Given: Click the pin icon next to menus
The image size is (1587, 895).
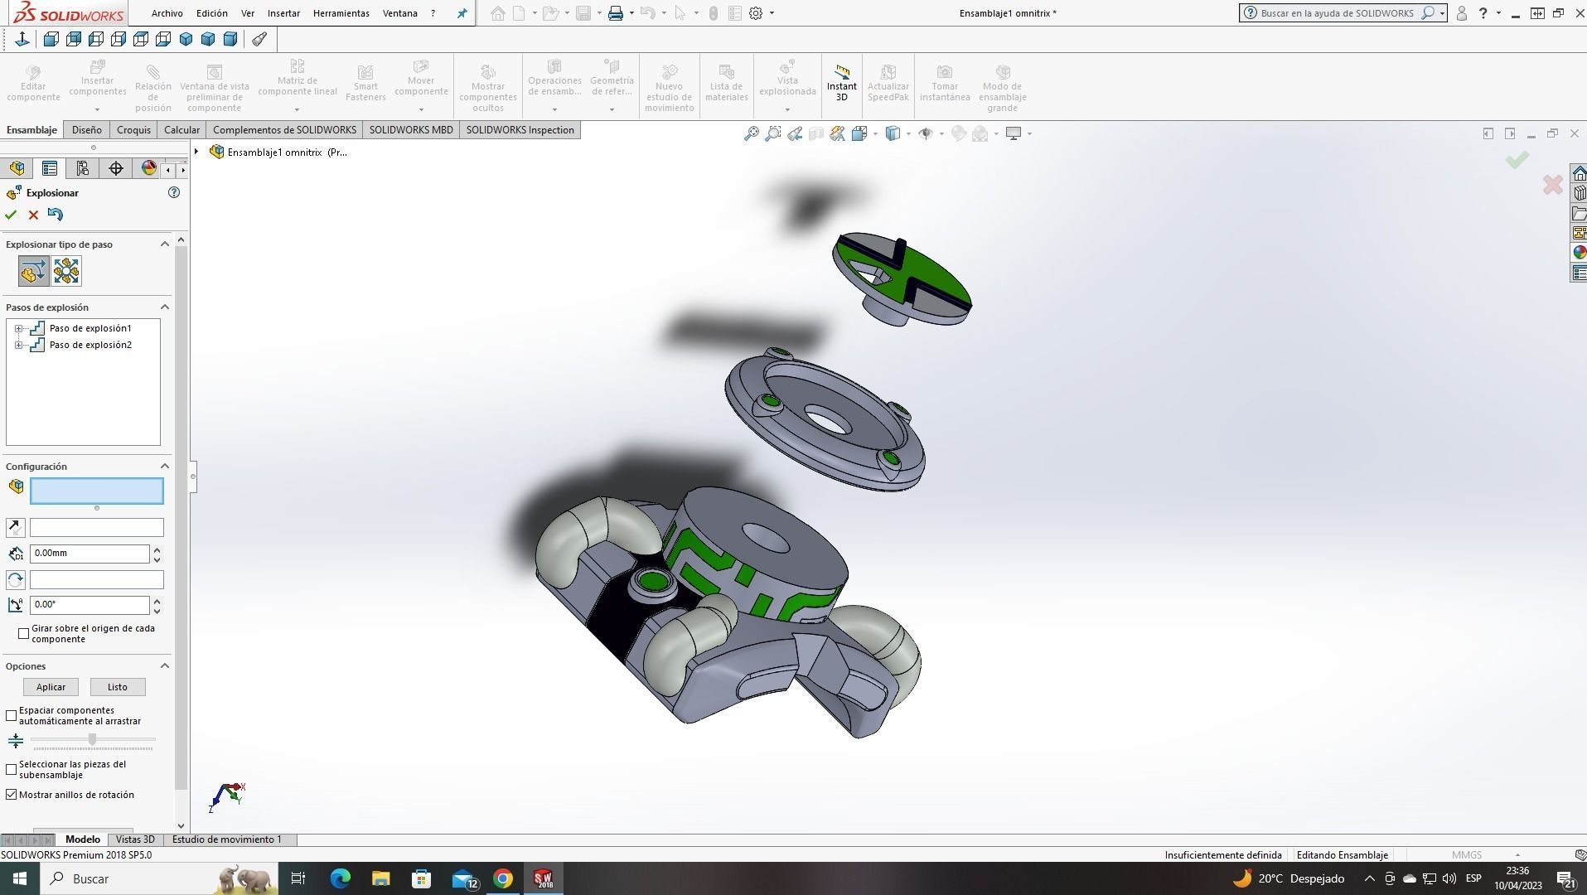Looking at the screenshot, I should tap(462, 13).
